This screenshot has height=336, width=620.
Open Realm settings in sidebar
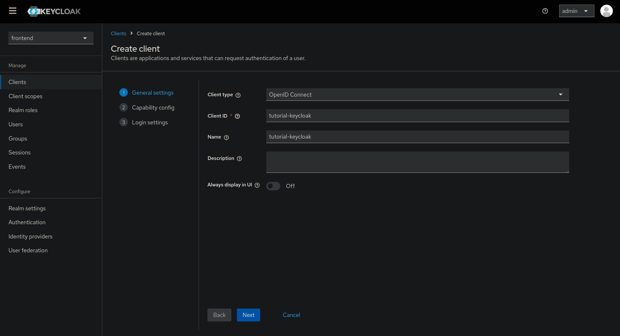(51, 208)
